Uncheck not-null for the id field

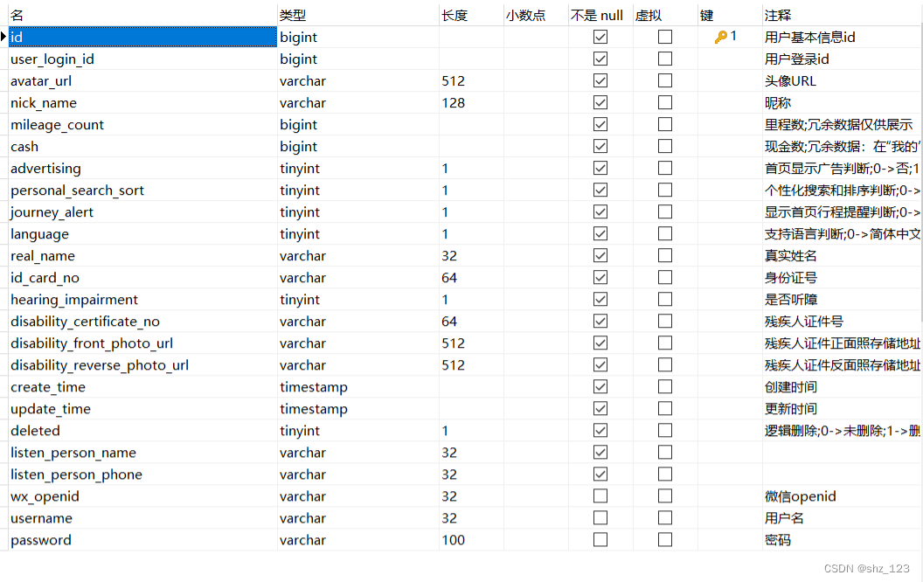point(600,37)
